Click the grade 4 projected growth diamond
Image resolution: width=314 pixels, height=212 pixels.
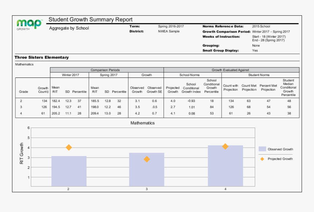pyautogui.click(x=225, y=146)
